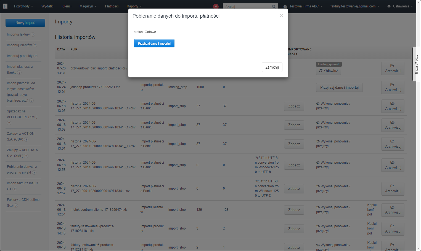Open the Testowa Firma ABC company dropdown

(303, 6)
